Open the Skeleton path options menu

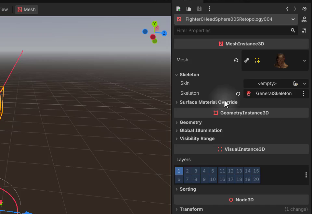pos(304,93)
